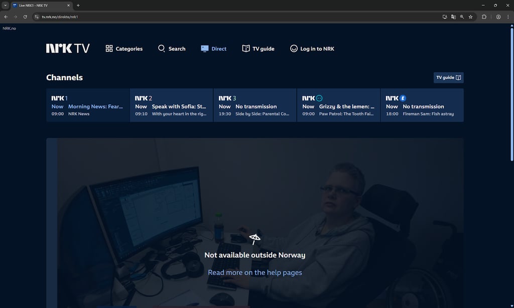
Task: Click Side by Side: Parental program text
Action: tap(262, 114)
